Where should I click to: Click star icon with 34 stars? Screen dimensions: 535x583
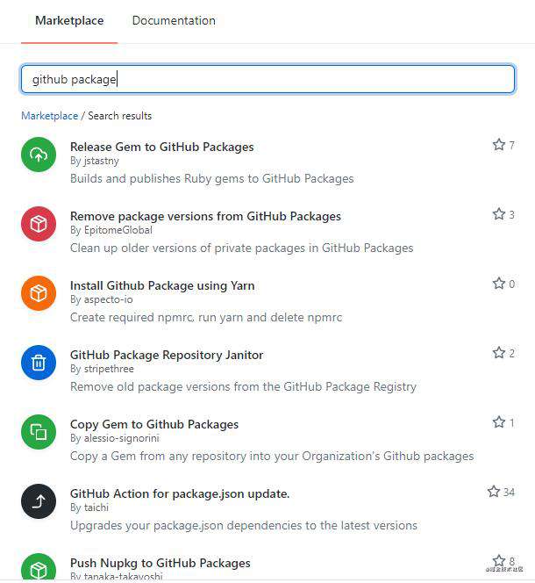[x=494, y=492]
